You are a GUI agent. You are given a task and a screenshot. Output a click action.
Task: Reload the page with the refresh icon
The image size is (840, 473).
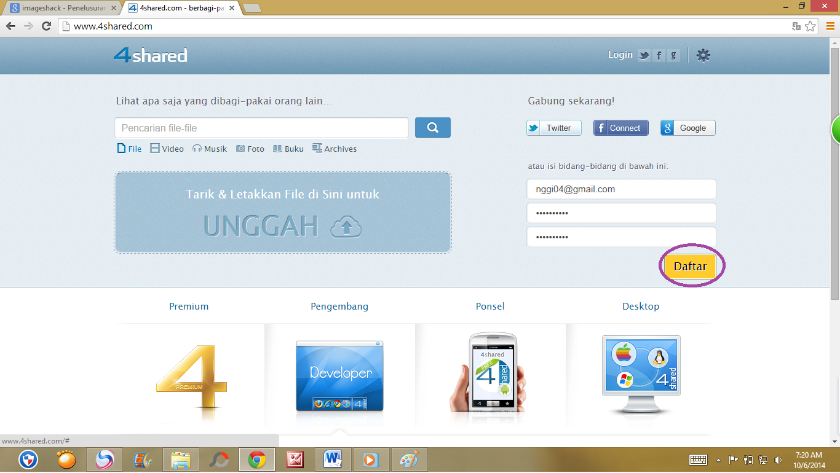(x=46, y=26)
